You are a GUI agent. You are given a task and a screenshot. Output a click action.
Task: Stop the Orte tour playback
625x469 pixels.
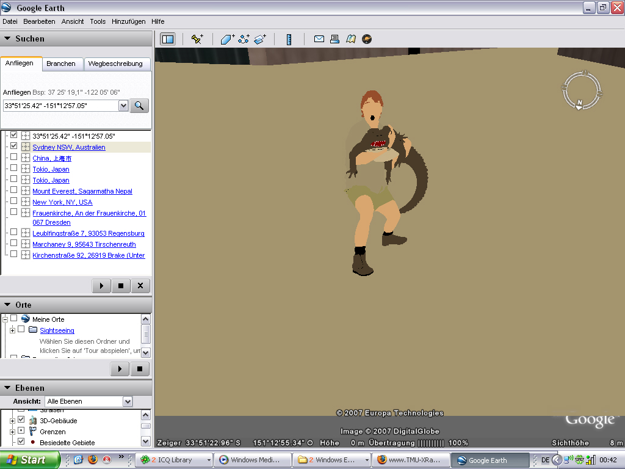(x=140, y=369)
